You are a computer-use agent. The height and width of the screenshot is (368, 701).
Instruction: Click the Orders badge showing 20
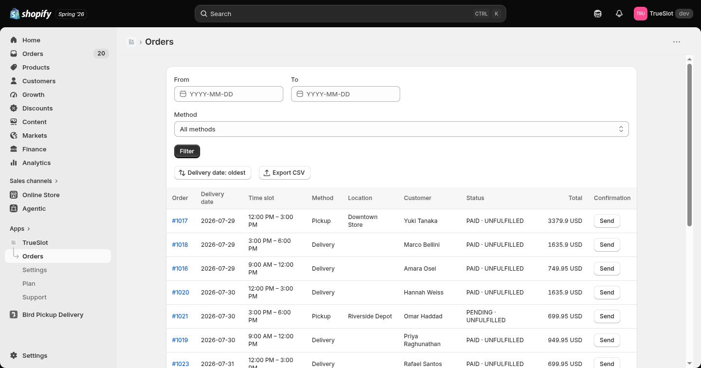[x=101, y=54]
